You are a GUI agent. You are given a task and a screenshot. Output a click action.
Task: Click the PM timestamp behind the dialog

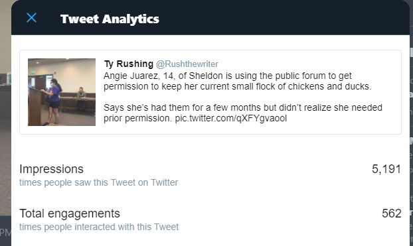[5, 233]
